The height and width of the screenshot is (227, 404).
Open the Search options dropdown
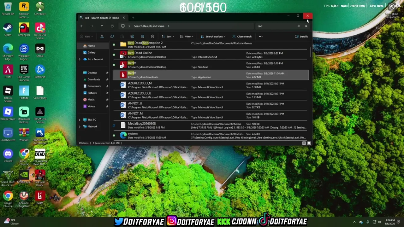pyautogui.click(x=213, y=37)
